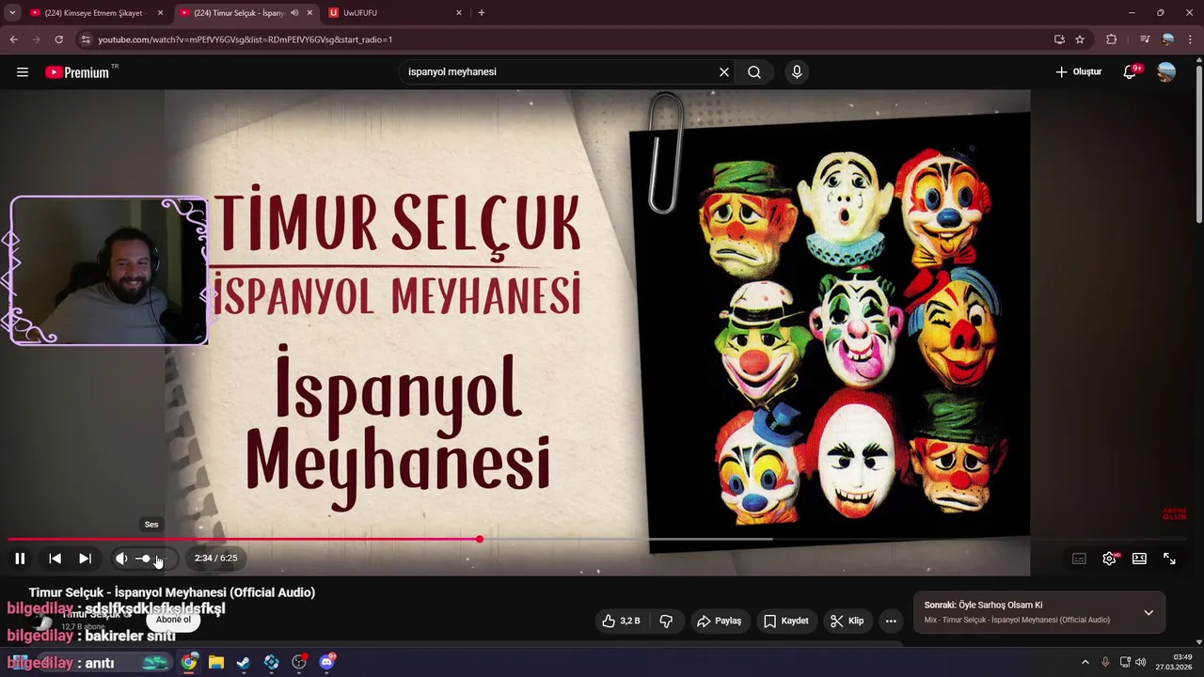Mute the video with speaker icon
1204x677 pixels.
coord(121,559)
